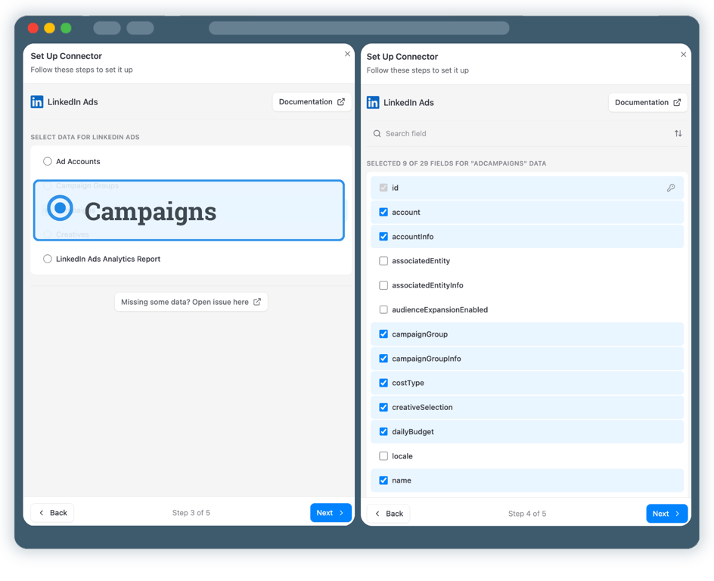714x581 pixels.
Task: Click the creativeSelection field label
Action: (422, 407)
